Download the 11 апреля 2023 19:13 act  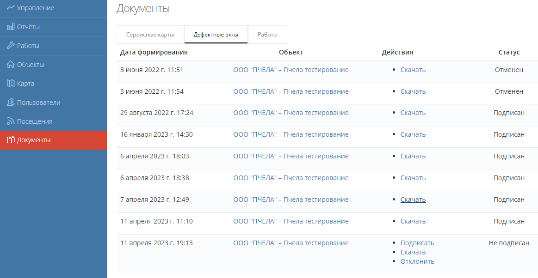[x=413, y=252]
